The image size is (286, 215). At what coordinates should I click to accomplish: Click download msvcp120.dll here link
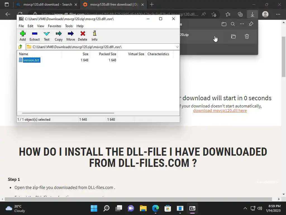[220, 111]
